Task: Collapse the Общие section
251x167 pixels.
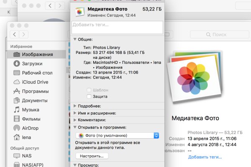Action: [75, 39]
